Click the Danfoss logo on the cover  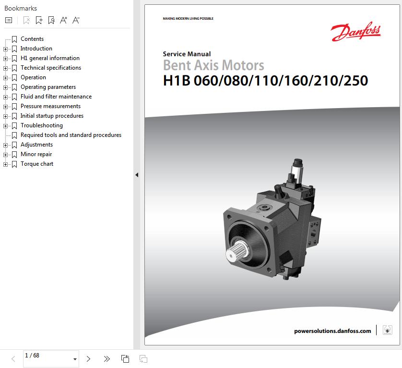tap(355, 32)
